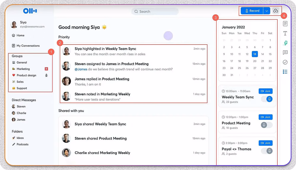296x170 pixels.
Task: Click the My Conversations page icon
Action: (13, 46)
